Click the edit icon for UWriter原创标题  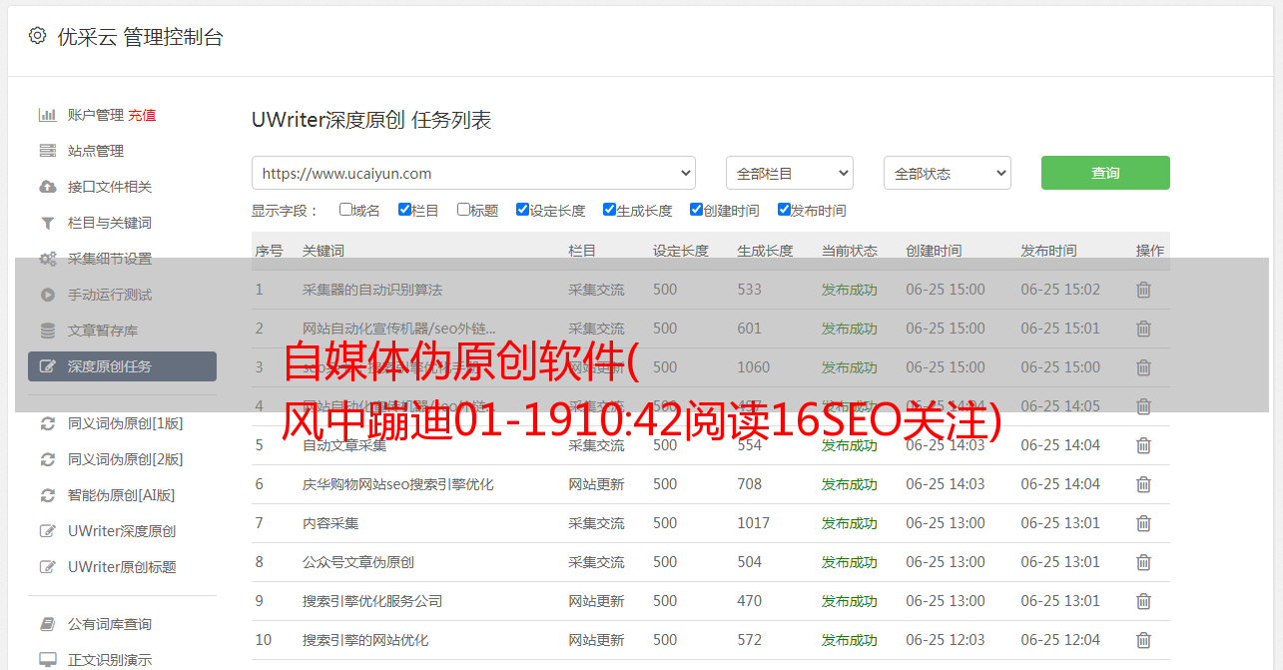(x=47, y=567)
